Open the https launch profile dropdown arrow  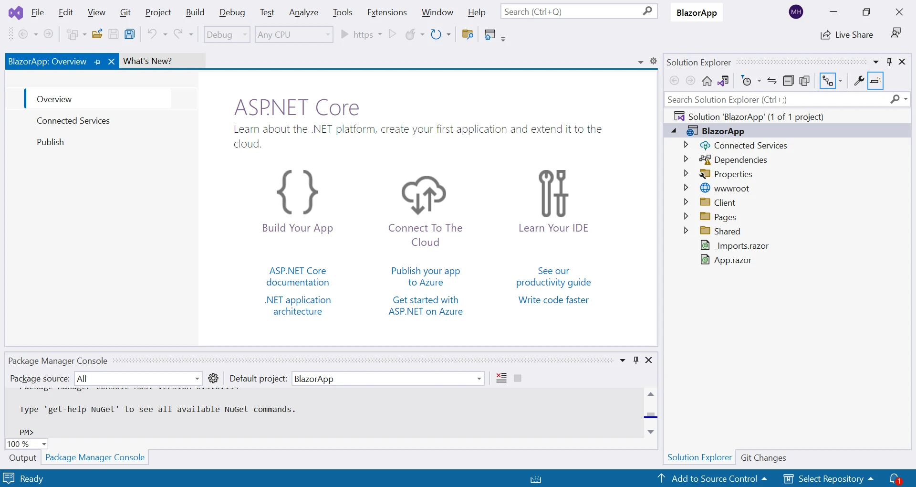click(x=380, y=34)
